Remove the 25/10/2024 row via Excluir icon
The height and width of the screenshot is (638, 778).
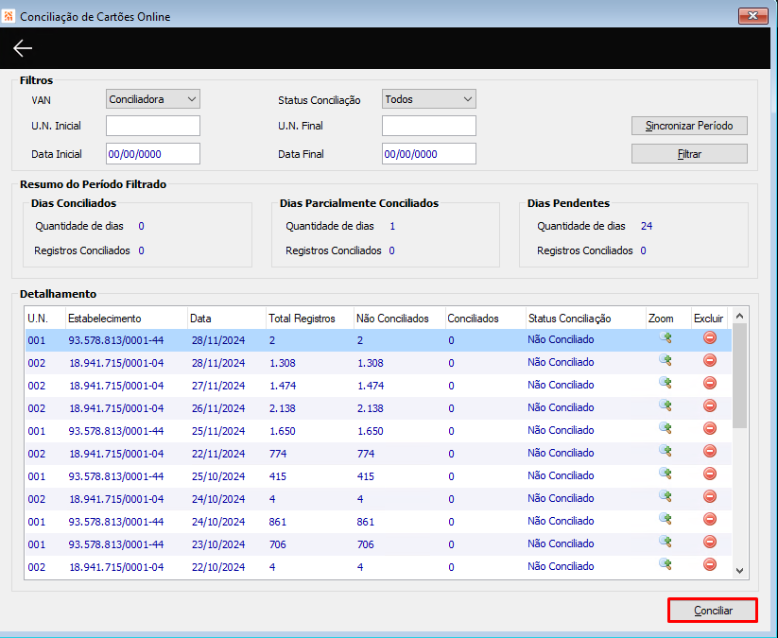click(710, 474)
